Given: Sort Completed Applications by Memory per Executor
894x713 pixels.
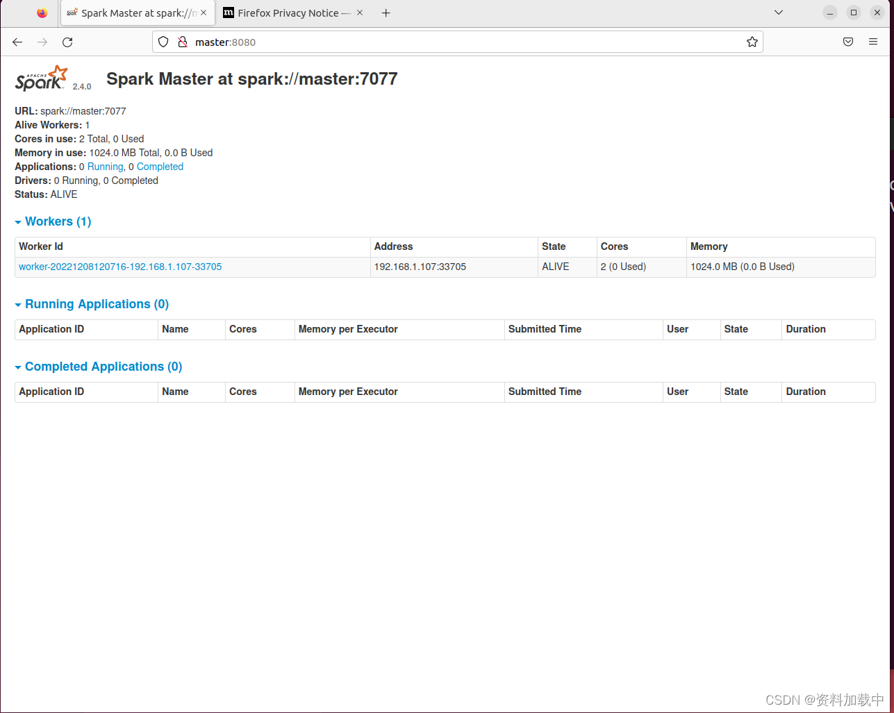Looking at the screenshot, I should tap(400, 392).
